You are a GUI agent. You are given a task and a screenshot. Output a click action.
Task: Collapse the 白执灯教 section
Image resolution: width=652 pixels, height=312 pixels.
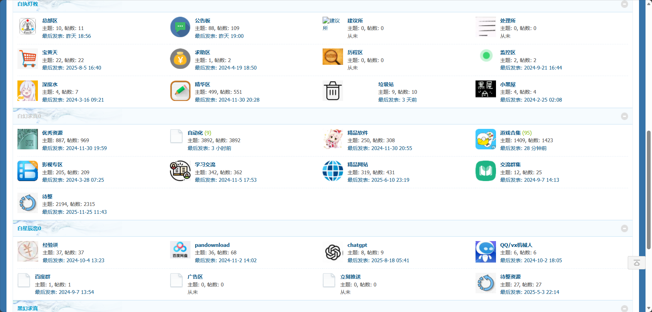pyautogui.click(x=625, y=4)
